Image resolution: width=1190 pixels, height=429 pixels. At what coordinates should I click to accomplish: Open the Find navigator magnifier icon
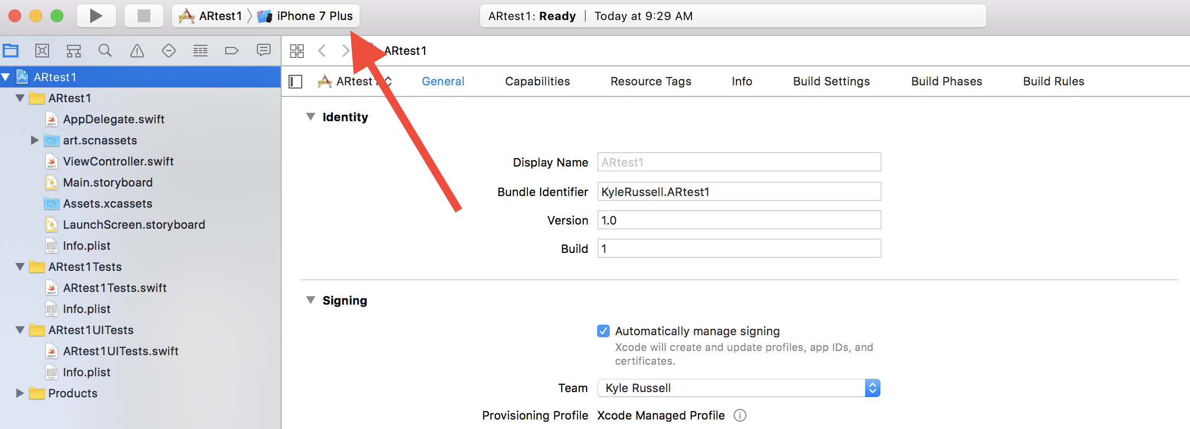point(105,51)
